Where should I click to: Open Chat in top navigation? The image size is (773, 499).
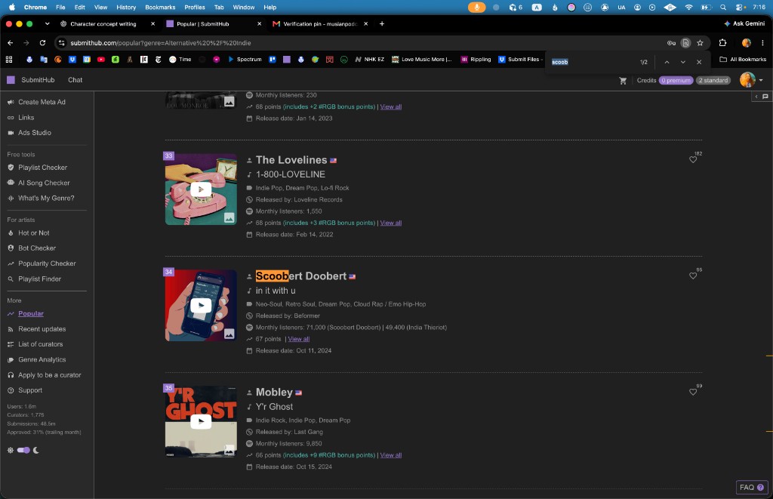[75, 80]
